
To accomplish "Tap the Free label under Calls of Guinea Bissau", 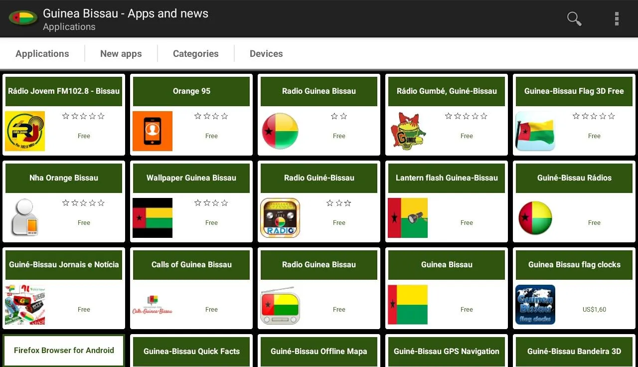I will click(x=211, y=310).
